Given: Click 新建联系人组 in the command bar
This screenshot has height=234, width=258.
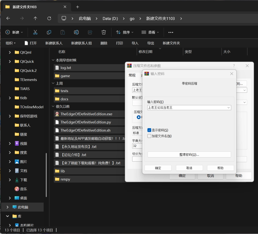Looking at the screenshot, I should click(x=81, y=43).
